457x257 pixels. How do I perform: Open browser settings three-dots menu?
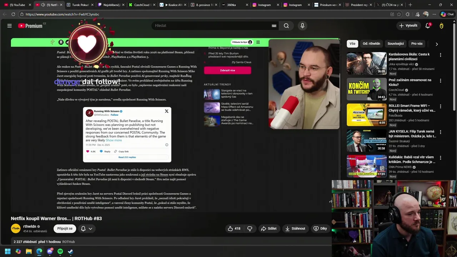pyautogui.click(x=434, y=14)
